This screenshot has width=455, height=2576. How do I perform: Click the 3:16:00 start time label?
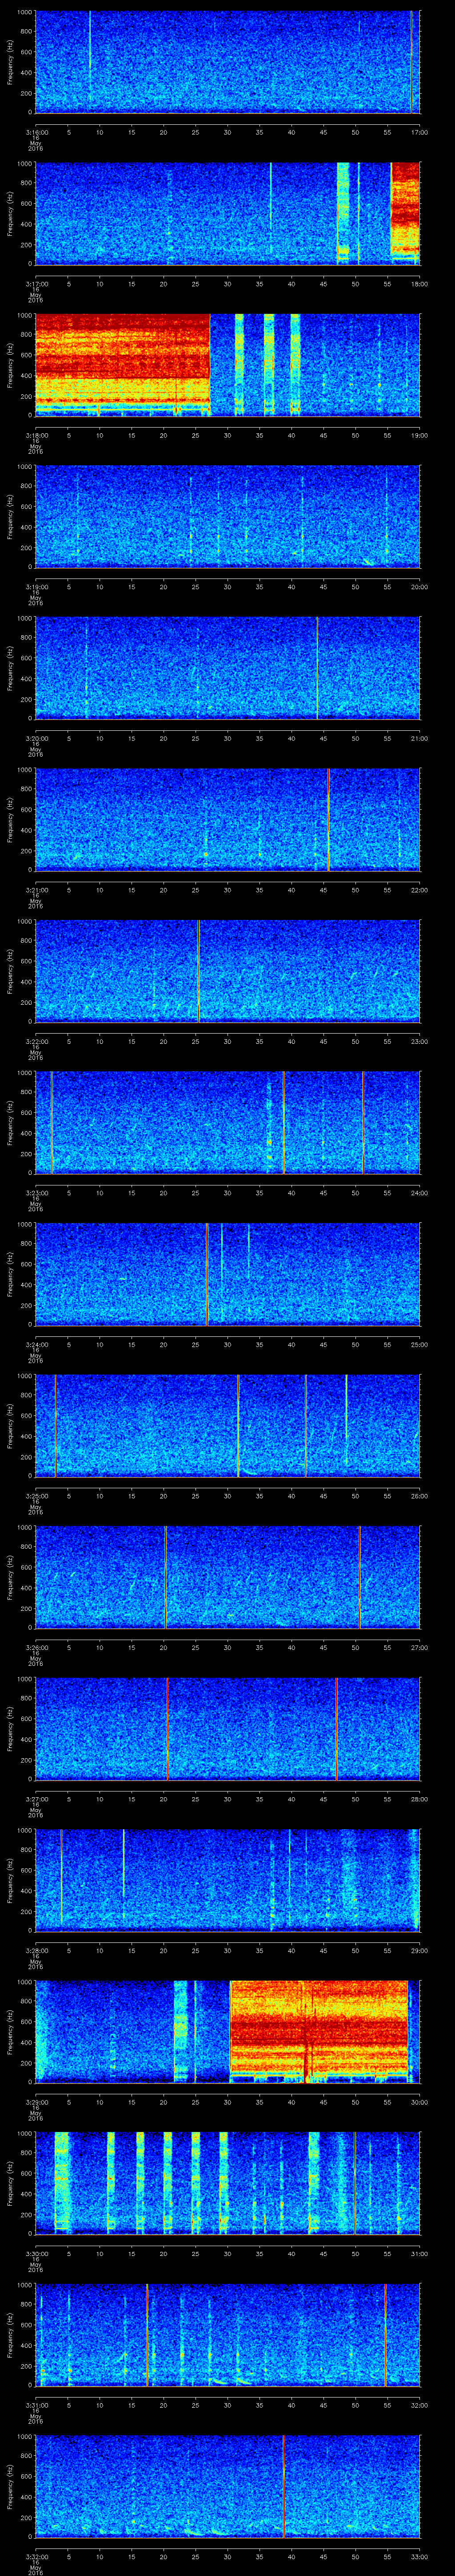click(36, 131)
